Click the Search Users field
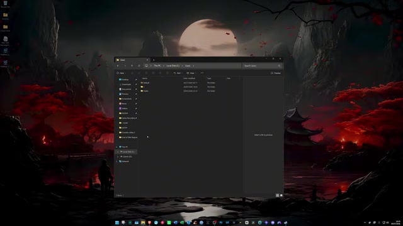The image size is (403, 226). (262, 66)
